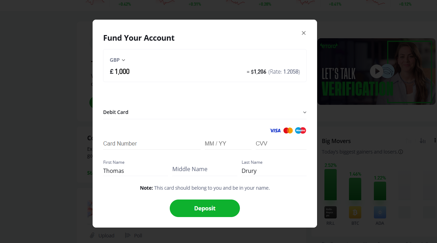Open the Big Movers sort icon
Image resolution: width=437 pixels, height=243 pixels.
click(x=423, y=141)
